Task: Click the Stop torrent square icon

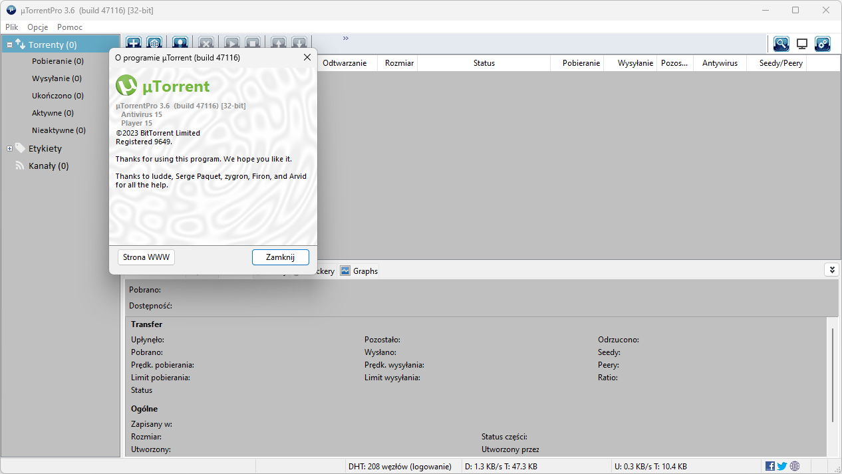Action: pyautogui.click(x=253, y=43)
